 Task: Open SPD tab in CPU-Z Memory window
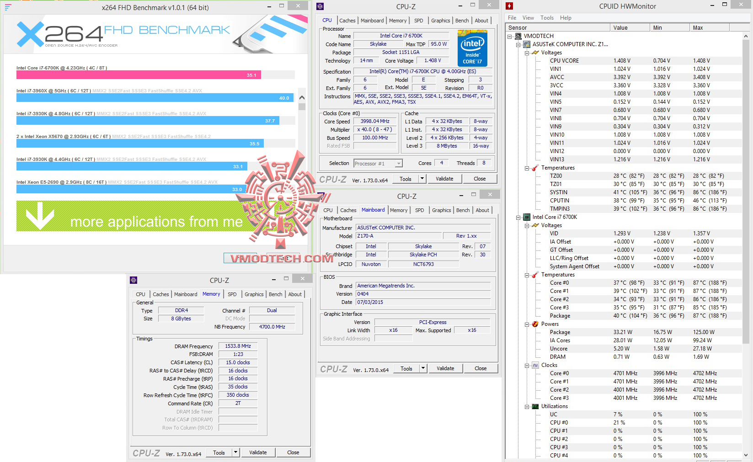pyautogui.click(x=232, y=294)
